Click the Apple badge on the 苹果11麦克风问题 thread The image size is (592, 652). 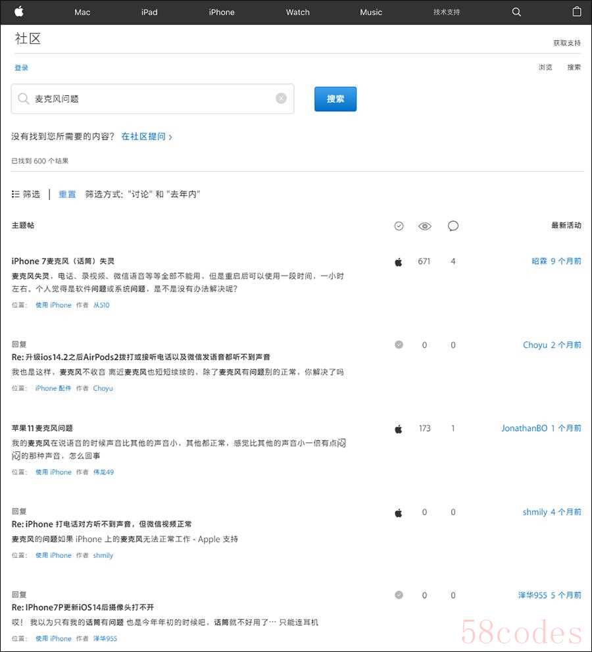point(398,429)
